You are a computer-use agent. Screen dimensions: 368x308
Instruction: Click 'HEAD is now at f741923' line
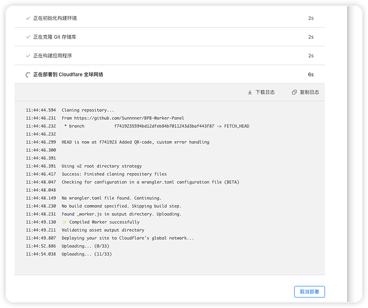click(x=135, y=142)
